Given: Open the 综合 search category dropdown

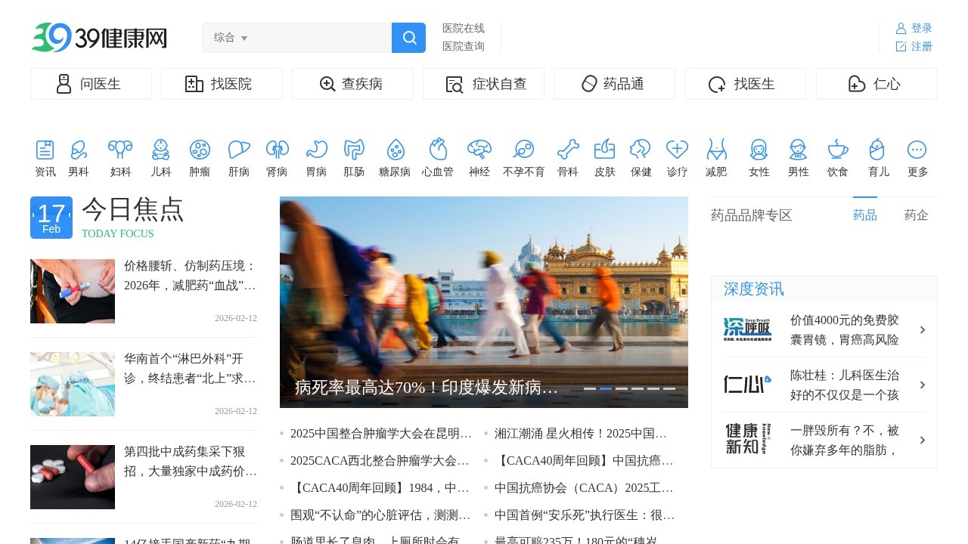Looking at the screenshot, I should pyautogui.click(x=231, y=37).
